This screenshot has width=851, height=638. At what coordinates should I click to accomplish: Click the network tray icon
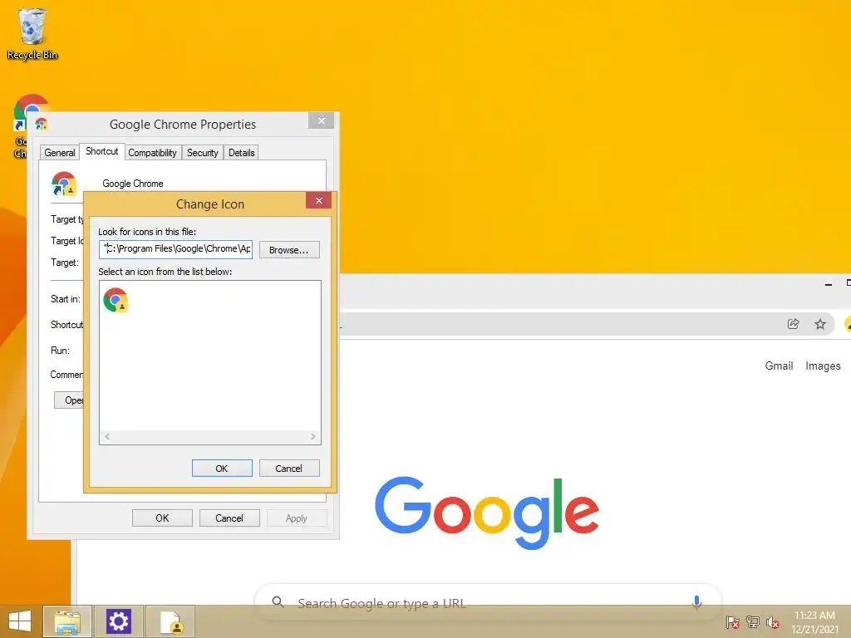753,622
